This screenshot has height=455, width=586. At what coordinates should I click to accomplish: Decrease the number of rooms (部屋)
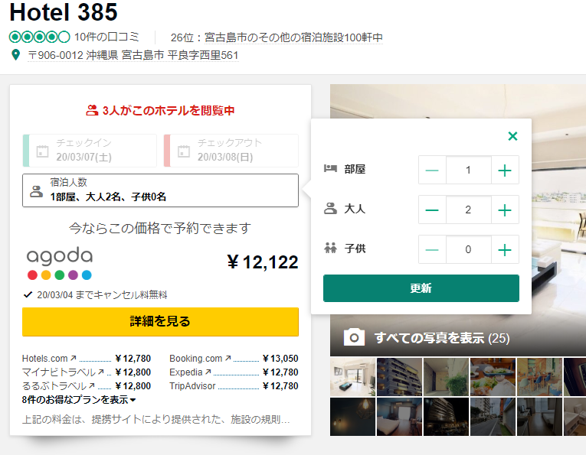pos(432,170)
